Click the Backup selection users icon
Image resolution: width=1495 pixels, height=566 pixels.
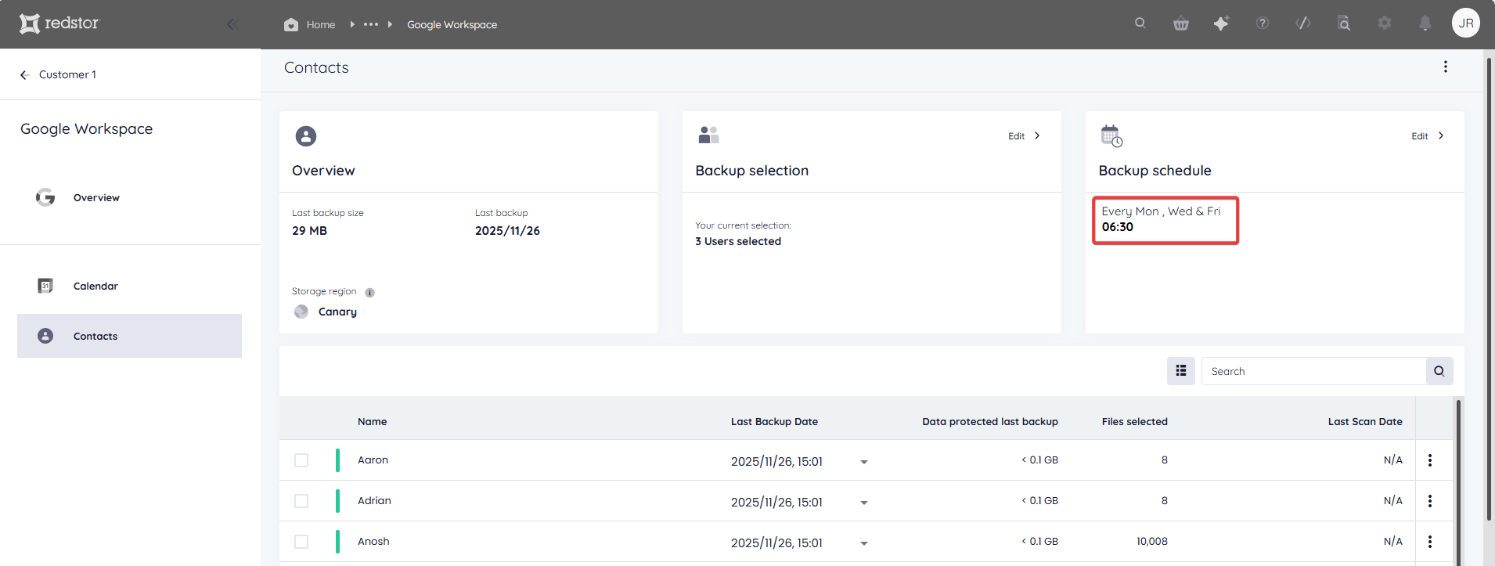coord(708,135)
